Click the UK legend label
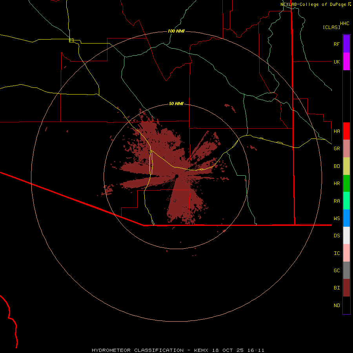 337,62
